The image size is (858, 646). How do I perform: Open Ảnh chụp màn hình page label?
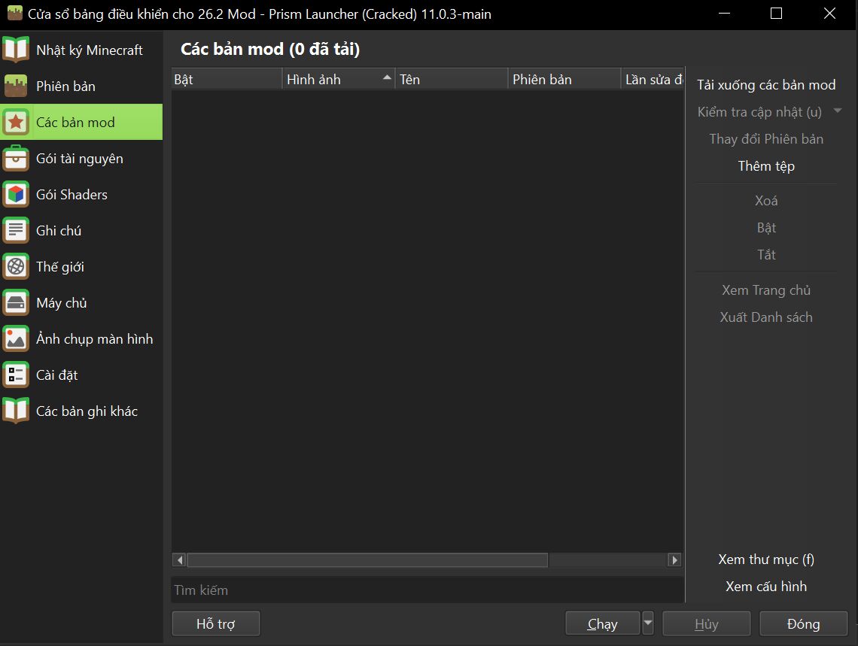click(94, 339)
